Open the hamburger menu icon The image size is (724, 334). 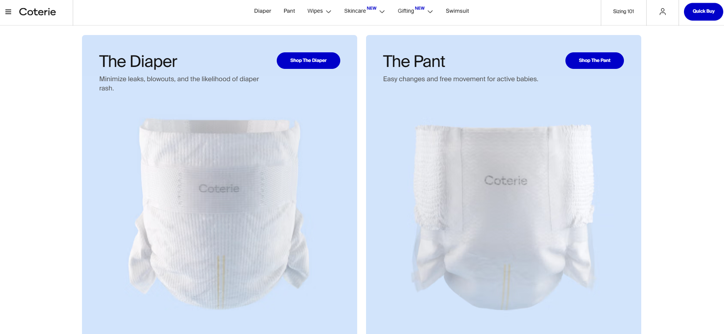click(8, 12)
